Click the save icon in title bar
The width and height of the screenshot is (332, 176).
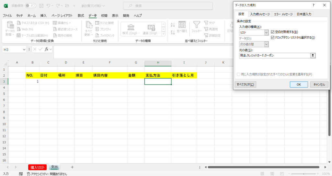tap(41, 6)
